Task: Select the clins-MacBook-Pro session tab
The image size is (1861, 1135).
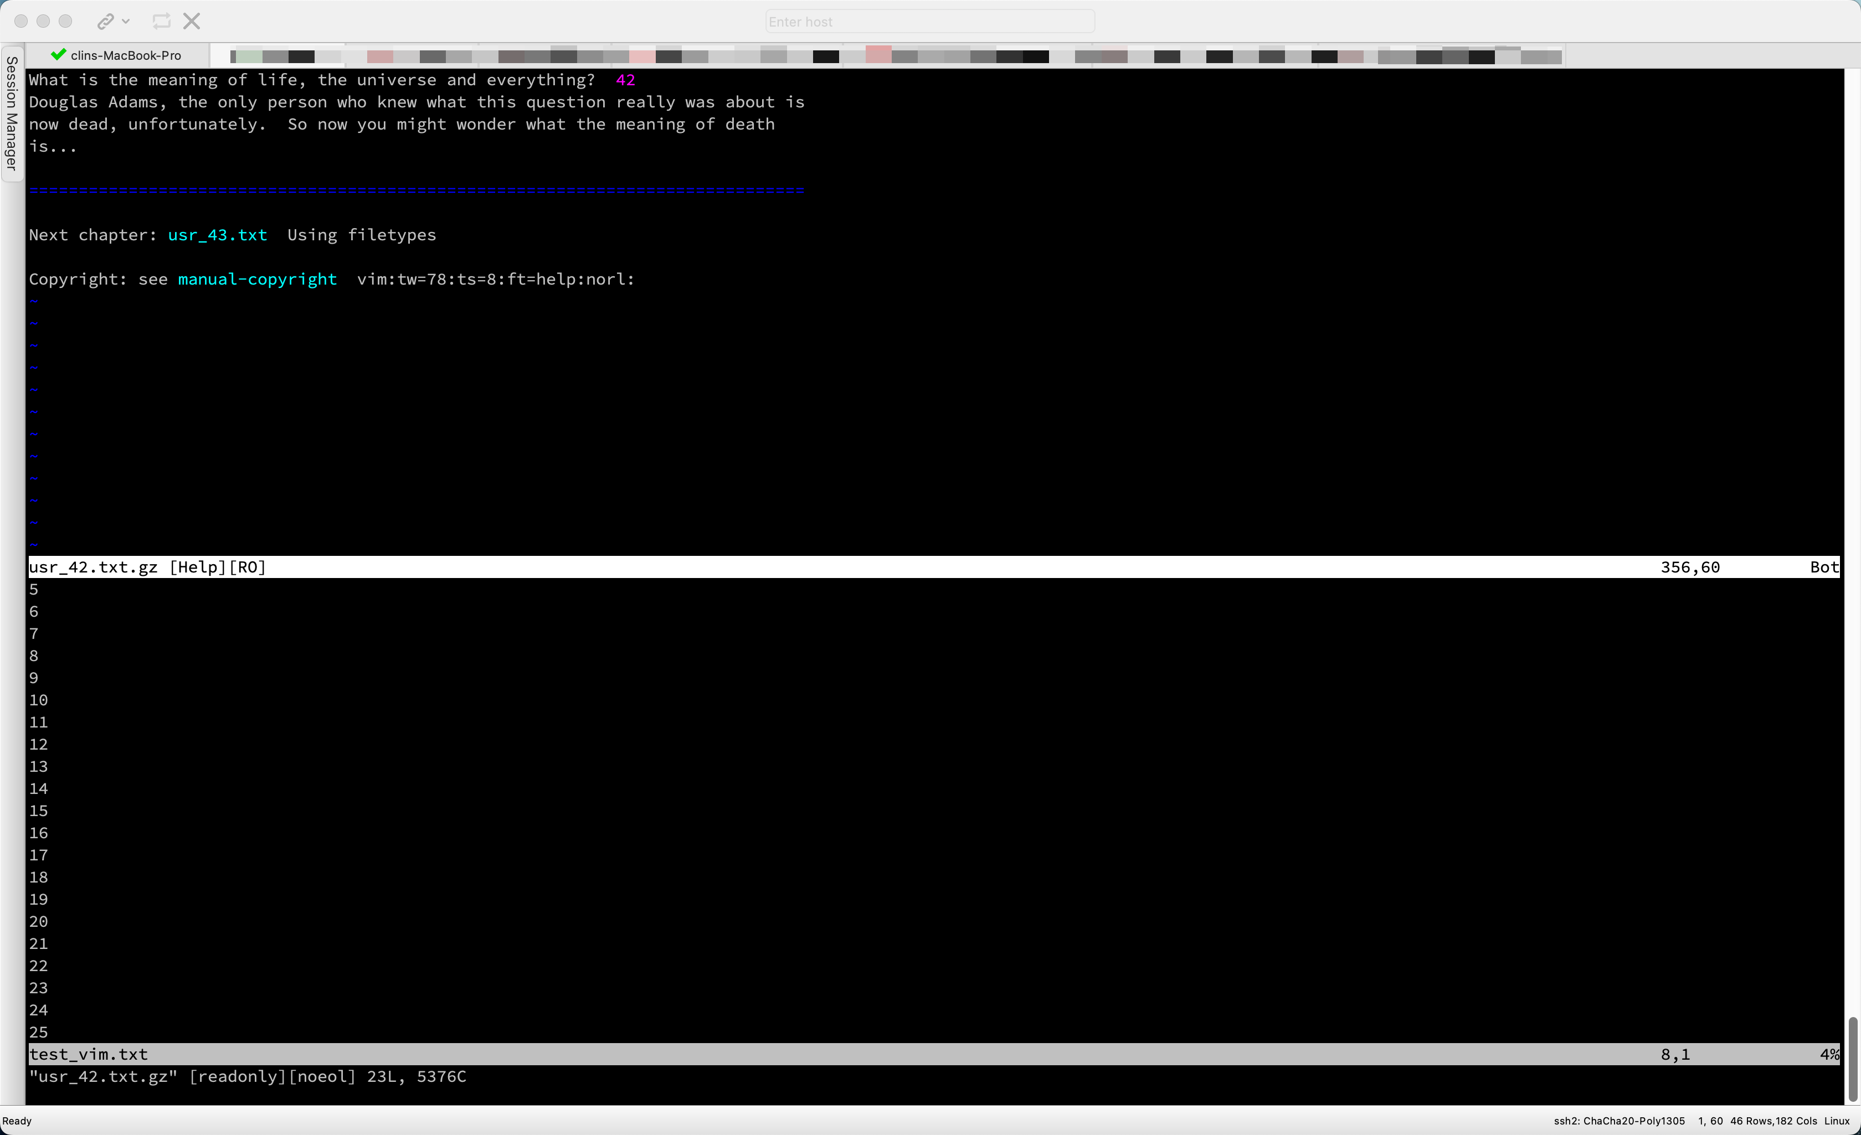Action: (117, 55)
